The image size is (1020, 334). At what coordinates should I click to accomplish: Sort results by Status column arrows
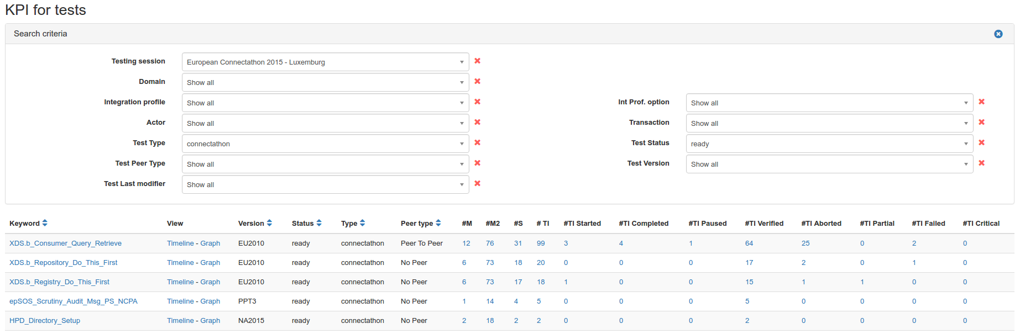point(319,223)
